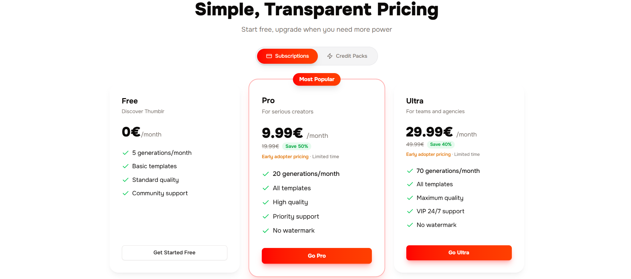The width and height of the screenshot is (631, 279).
Task: Click the credit card icon on Subscriptions
Action: [269, 56]
